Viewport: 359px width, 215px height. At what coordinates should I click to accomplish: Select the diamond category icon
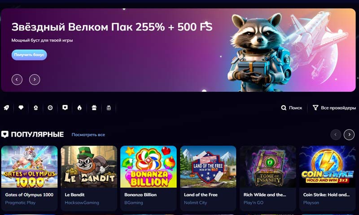21,107
